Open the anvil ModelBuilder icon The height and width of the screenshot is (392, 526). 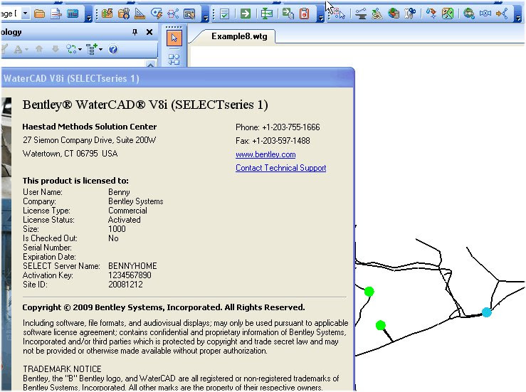coord(361,14)
